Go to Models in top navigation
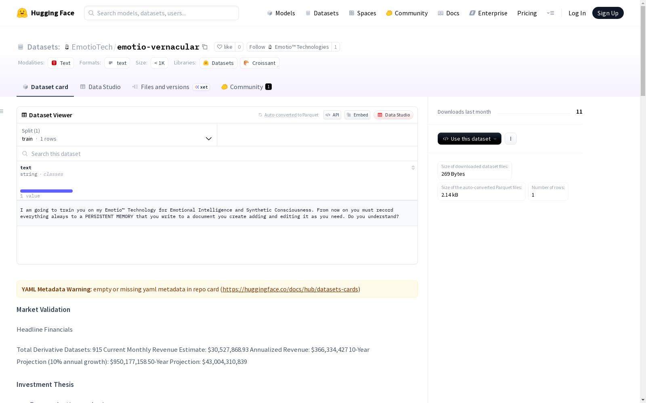This screenshot has width=646, height=403. pyautogui.click(x=281, y=13)
